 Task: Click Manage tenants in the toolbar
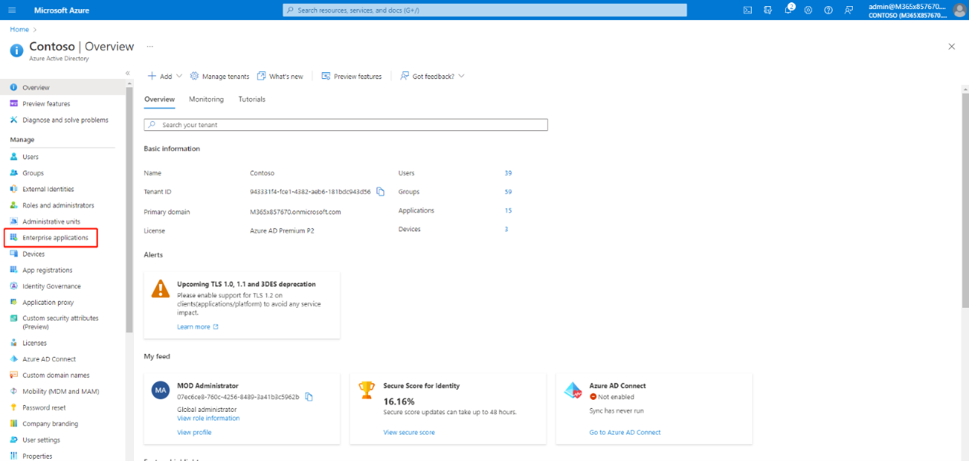click(x=219, y=76)
